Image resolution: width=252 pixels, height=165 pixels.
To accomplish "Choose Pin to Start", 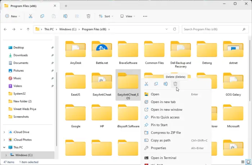I will coord(176,125).
